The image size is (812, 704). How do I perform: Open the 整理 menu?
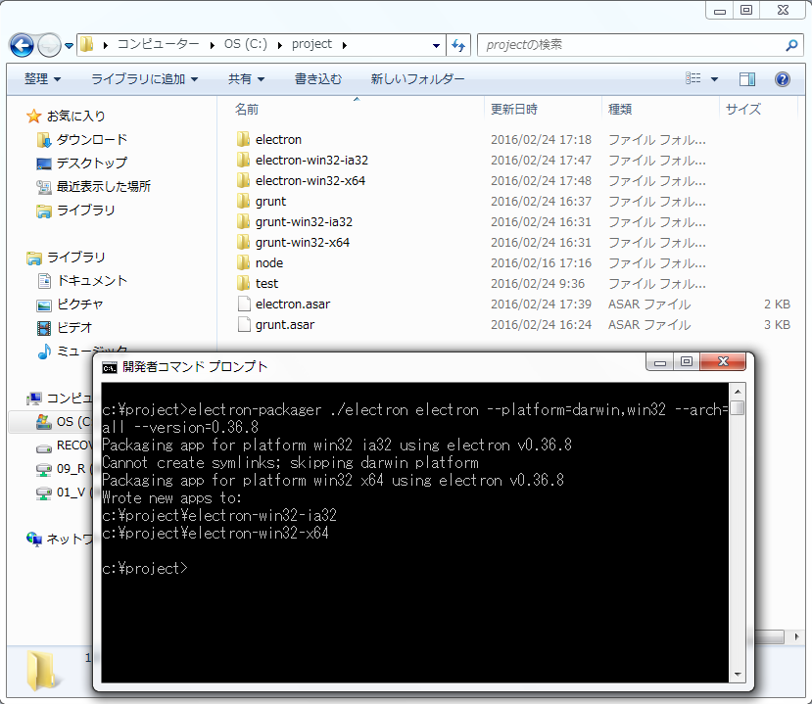click(42, 78)
